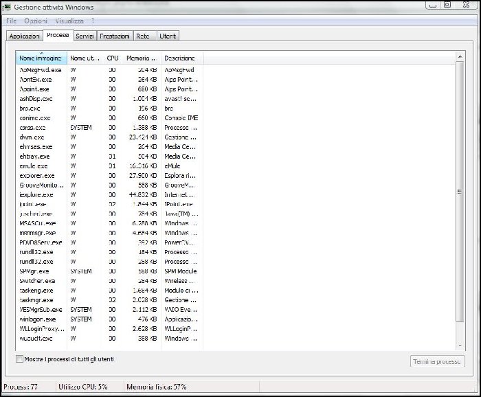Switch to the Applicazioni tab
The width and height of the screenshot is (481, 397).
[25, 36]
